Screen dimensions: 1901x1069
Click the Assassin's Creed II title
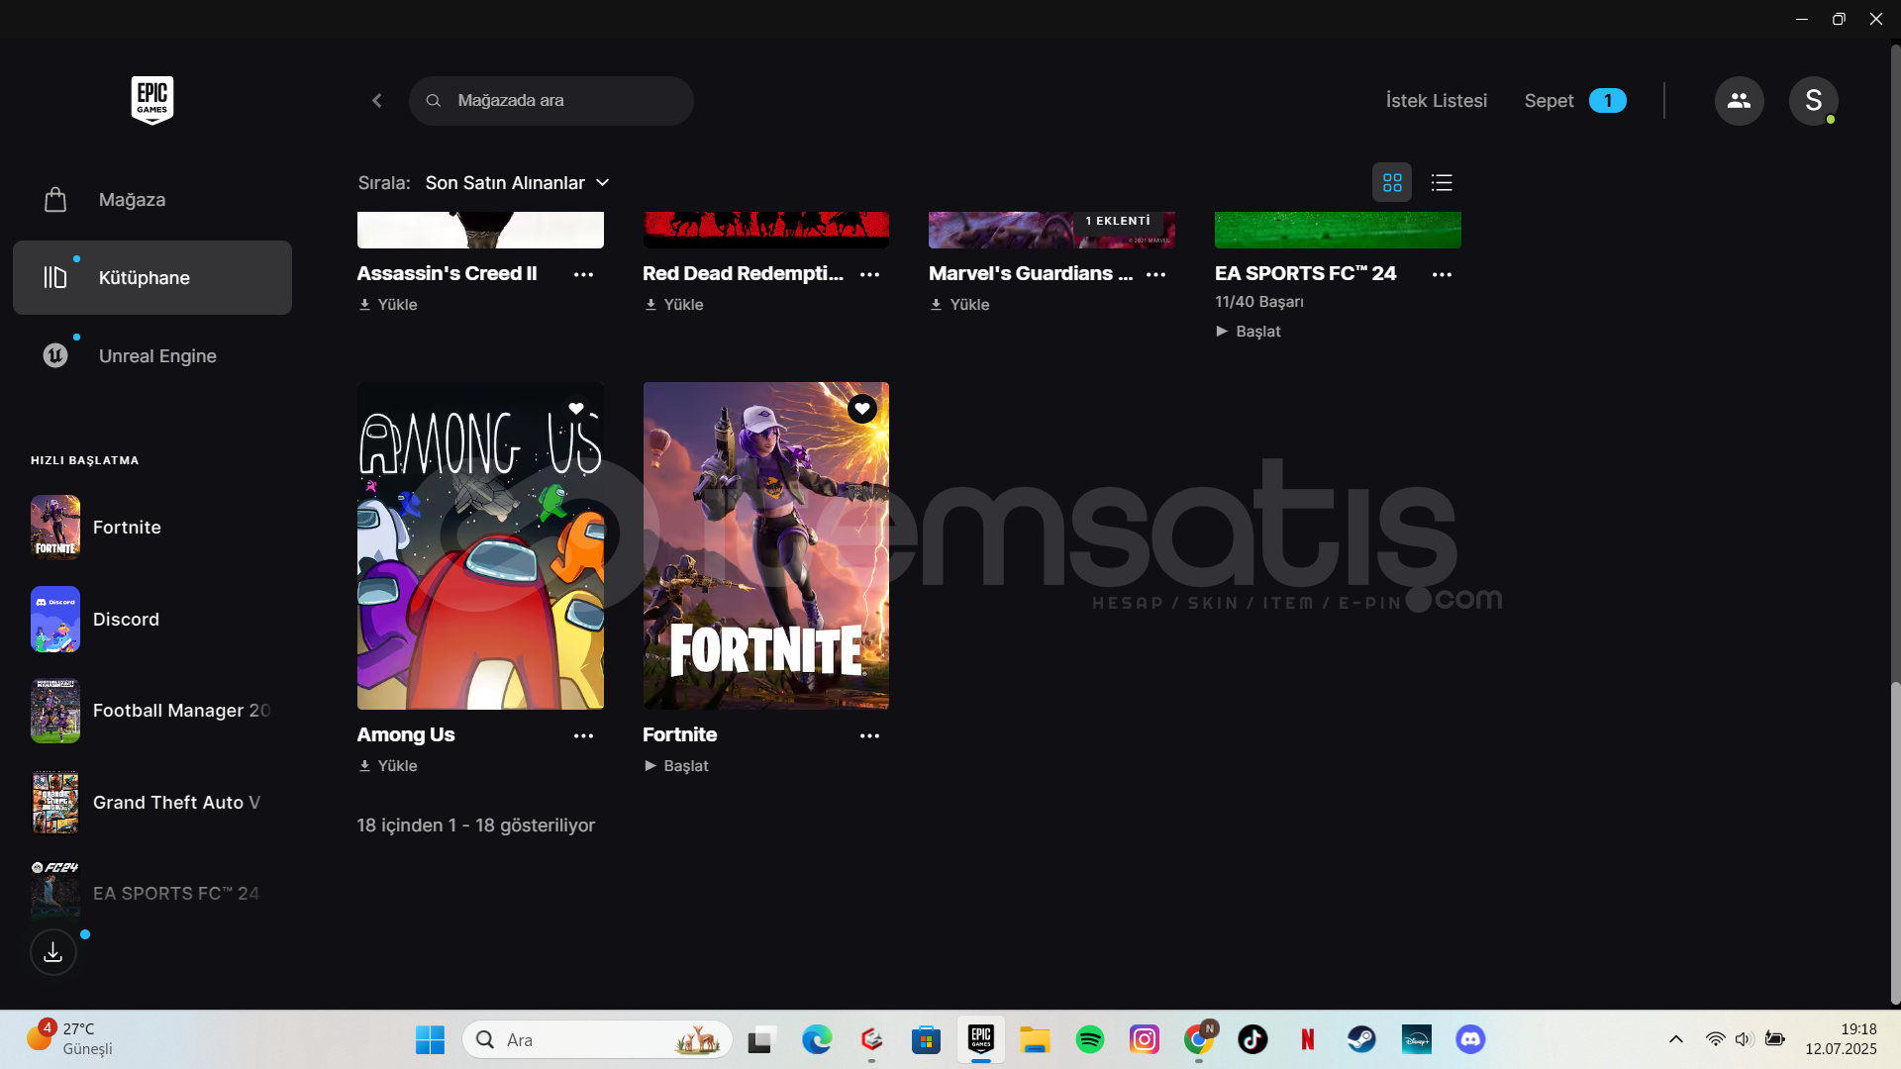pos(447,274)
